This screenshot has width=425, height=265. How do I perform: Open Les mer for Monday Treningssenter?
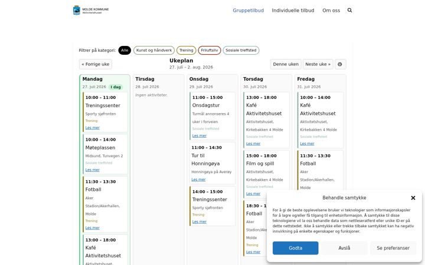pos(93,128)
